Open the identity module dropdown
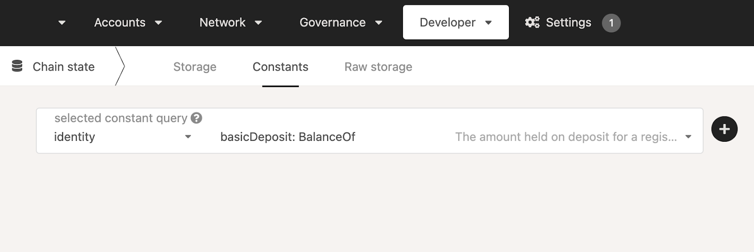Image resolution: width=754 pixels, height=252 pixels. point(188,137)
